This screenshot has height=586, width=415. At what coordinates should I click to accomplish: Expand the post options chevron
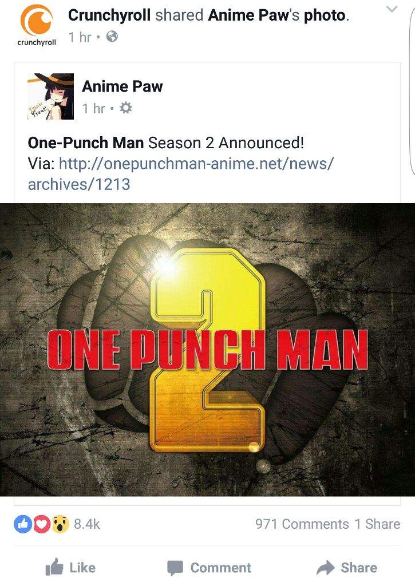coord(392,9)
